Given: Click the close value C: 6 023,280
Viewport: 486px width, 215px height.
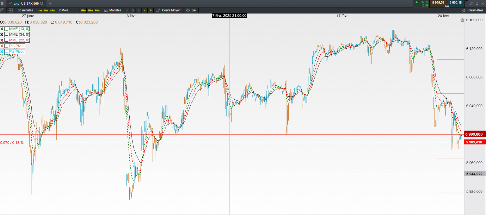Looking at the screenshot, I should pyautogui.click(x=87, y=22).
